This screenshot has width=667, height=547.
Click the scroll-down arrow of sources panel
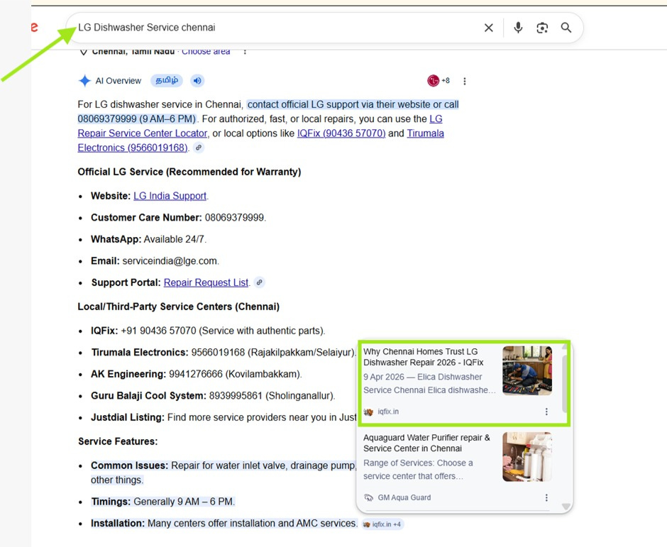click(566, 506)
